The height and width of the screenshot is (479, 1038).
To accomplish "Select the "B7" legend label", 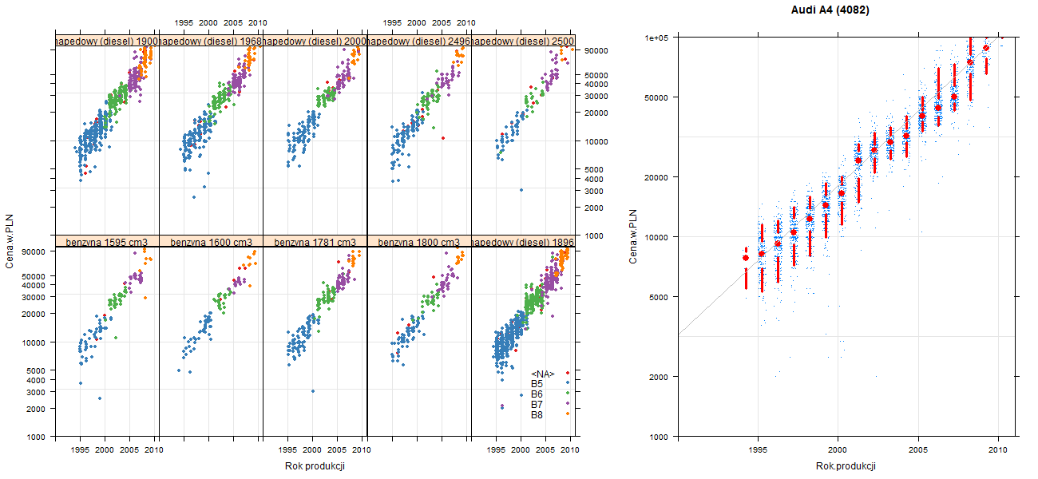I will pos(537,405).
